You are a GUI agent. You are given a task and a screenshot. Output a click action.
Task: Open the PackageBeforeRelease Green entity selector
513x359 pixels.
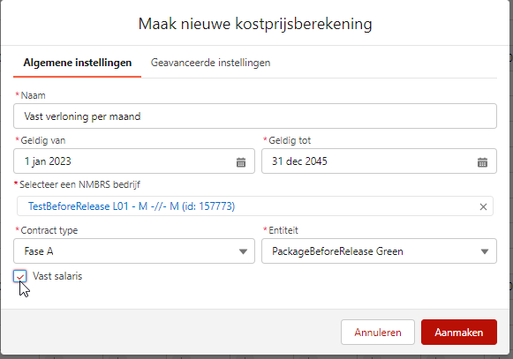click(x=379, y=251)
